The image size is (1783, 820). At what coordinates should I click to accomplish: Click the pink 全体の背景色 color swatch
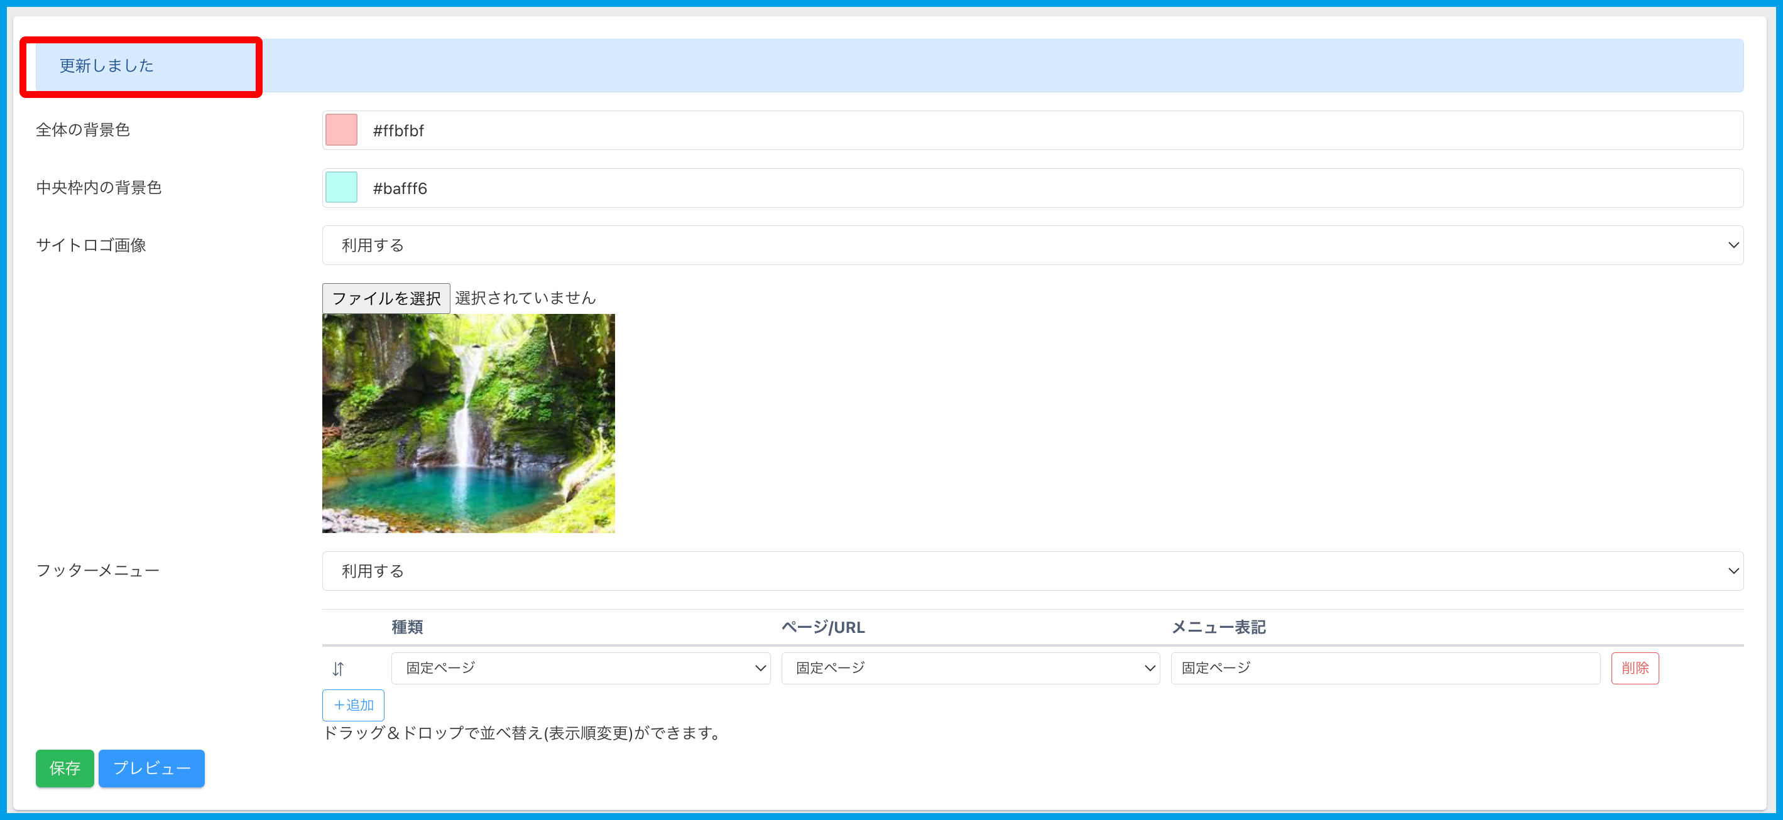pos(341,130)
